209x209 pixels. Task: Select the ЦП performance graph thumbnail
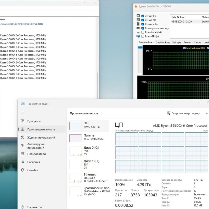coord(76,126)
